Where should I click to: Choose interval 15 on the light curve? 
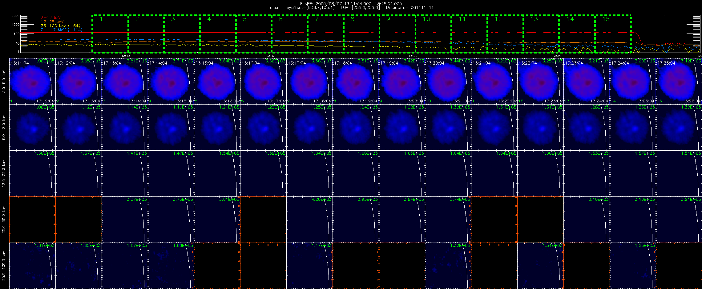tap(613, 34)
